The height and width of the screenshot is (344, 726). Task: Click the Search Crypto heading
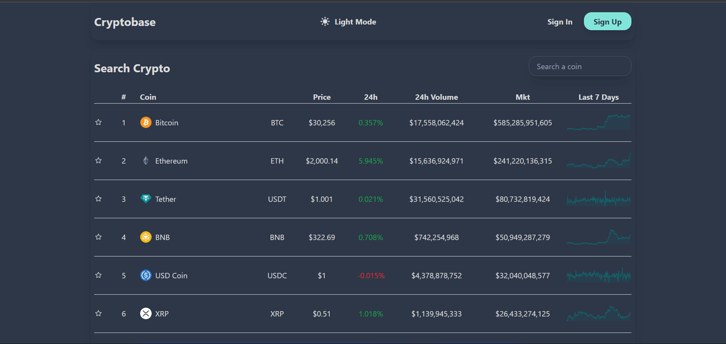click(x=132, y=68)
